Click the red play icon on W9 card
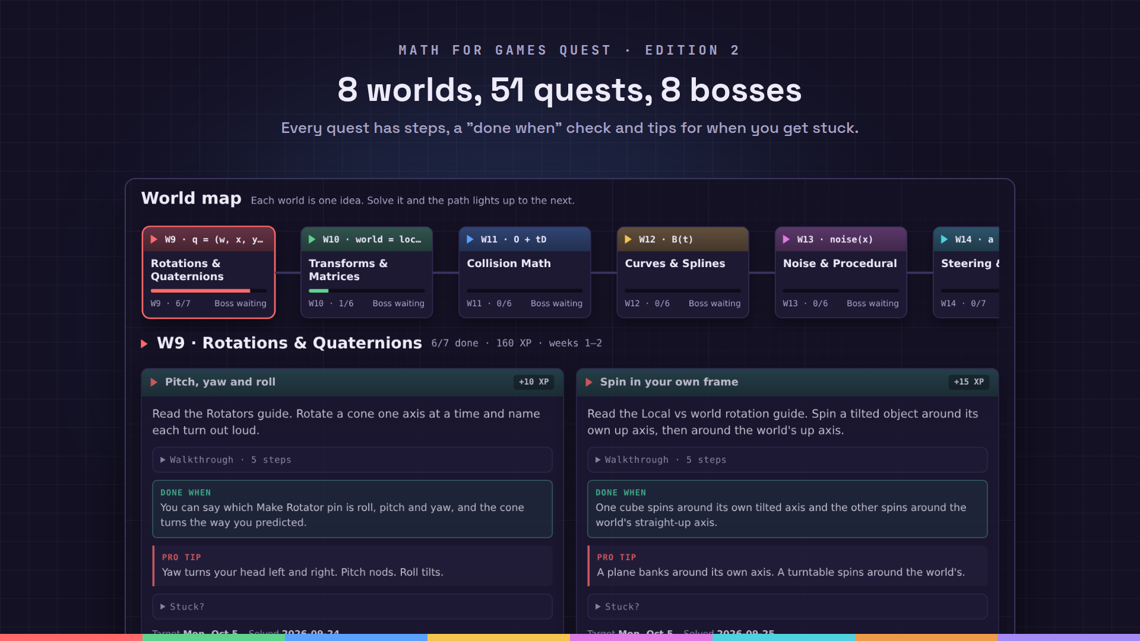 click(154, 239)
